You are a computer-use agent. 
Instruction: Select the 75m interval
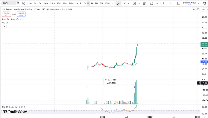[71, 3]
